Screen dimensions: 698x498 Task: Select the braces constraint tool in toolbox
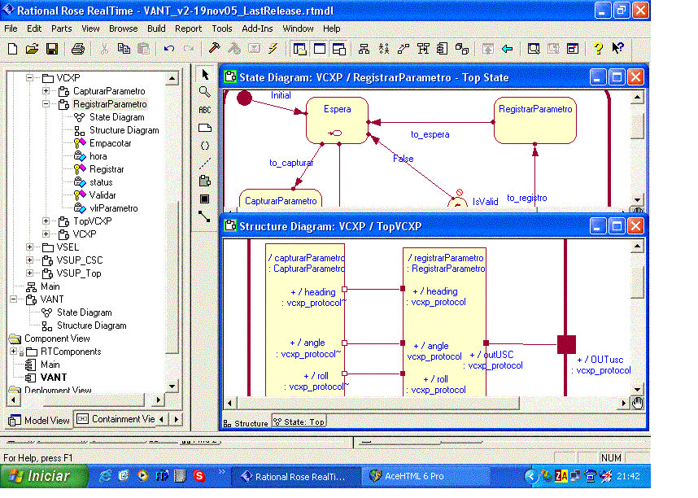pyautogui.click(x=205, y=146)
